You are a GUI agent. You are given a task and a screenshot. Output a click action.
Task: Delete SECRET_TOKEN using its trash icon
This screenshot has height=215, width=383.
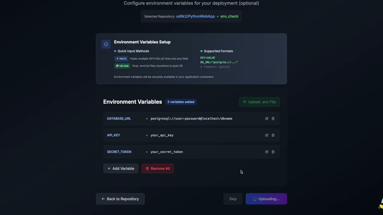click(273, 152)
